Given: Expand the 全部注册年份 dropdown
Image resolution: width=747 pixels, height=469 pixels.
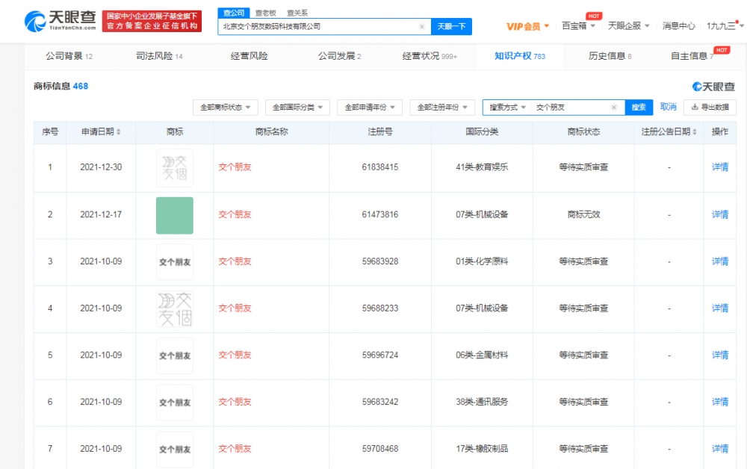Looking at the screenshot, I should tap(442, 107).
